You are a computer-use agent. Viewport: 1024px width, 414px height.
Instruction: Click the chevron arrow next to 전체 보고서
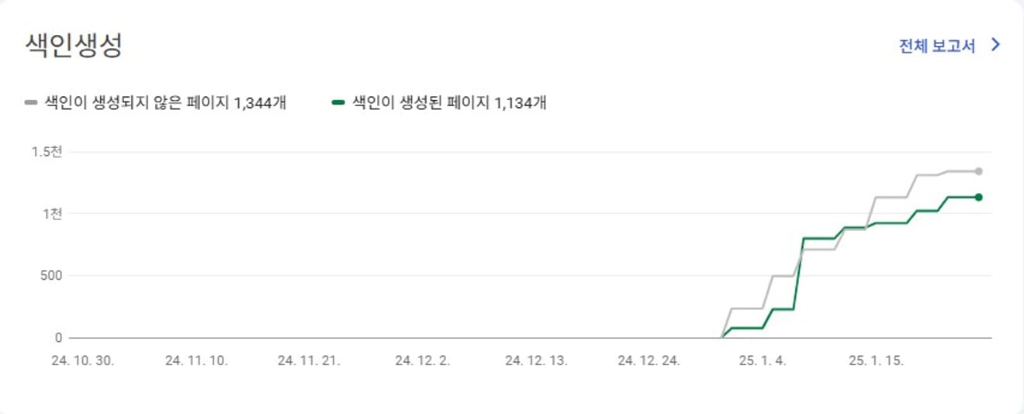(x=997, y=45)
